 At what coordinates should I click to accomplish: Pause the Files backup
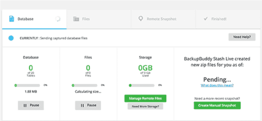coord(88,105)
